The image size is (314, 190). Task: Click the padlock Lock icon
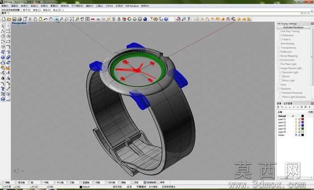coord(119,19)
